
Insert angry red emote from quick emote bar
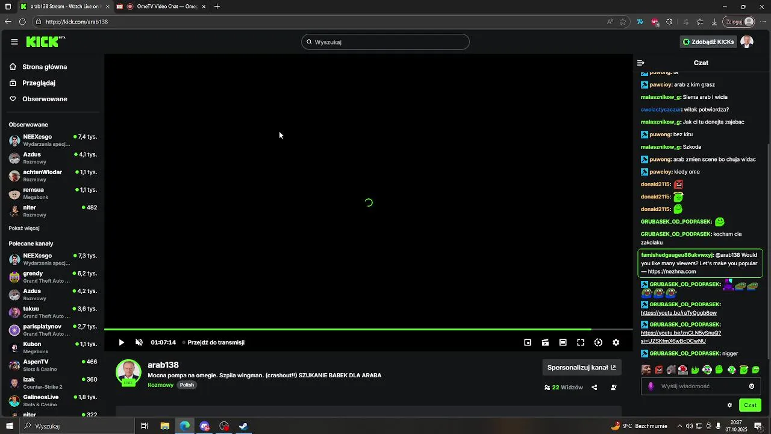click(x=658, y=370)
